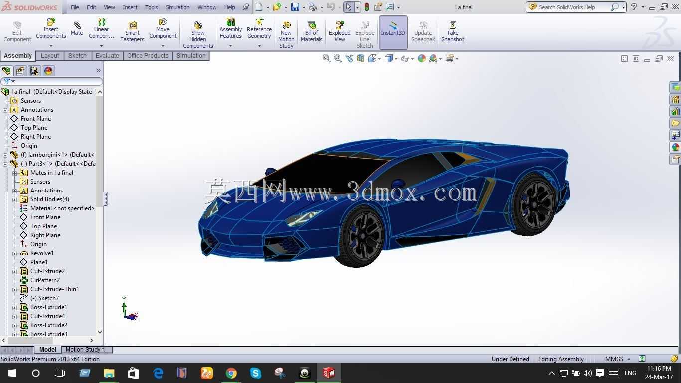
Task: Open the Tools menu
Action: (152, 7)
